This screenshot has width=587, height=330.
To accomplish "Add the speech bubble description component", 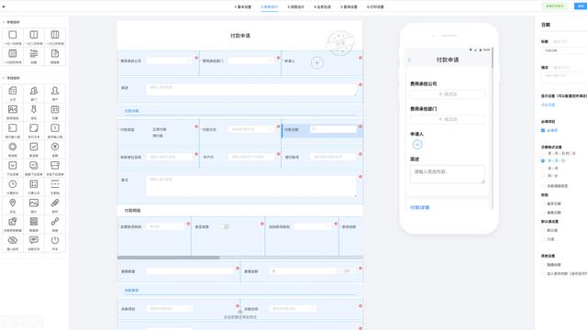I will [34, 243].
